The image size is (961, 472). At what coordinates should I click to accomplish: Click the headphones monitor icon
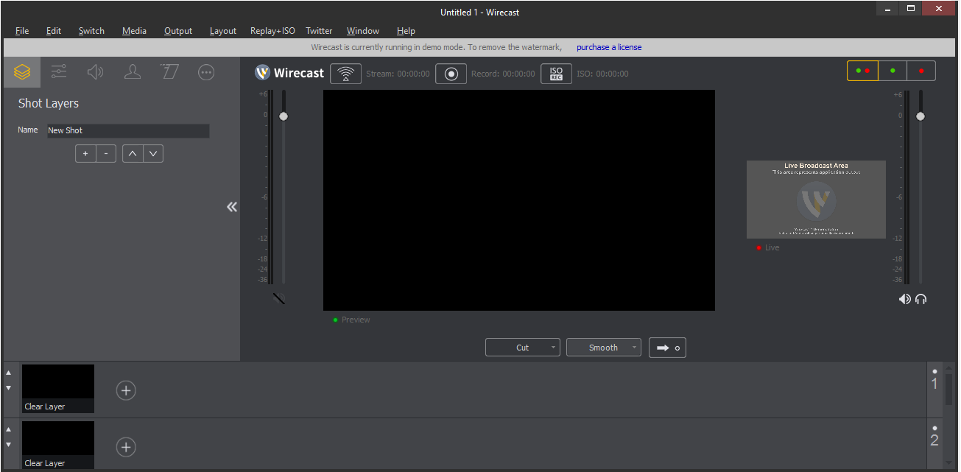click(x=920, y=299)
